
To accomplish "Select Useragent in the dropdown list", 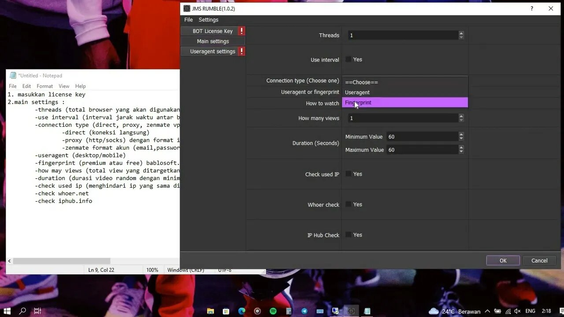I will click(405, 92).
